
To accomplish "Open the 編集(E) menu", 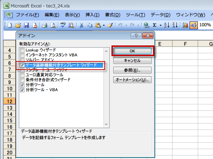I will click(x=52, y=15).
